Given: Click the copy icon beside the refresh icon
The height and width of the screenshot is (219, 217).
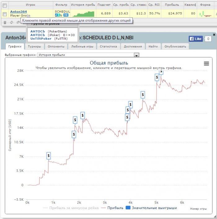Looking at the screenshot, I should click(18, 22).
